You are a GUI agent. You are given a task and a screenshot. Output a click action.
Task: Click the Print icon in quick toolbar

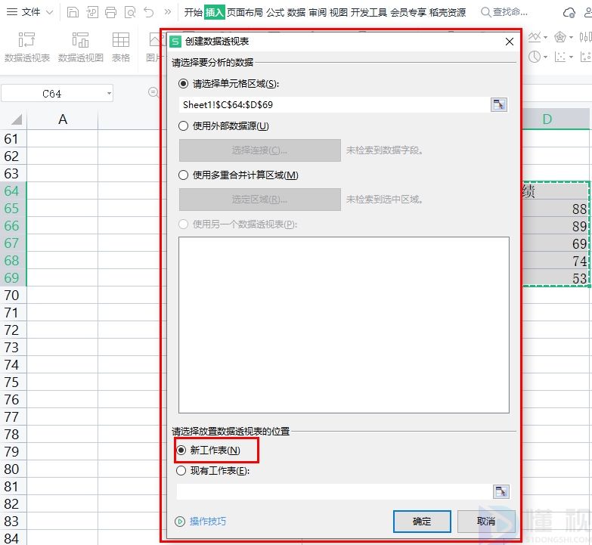click(110, 12)
